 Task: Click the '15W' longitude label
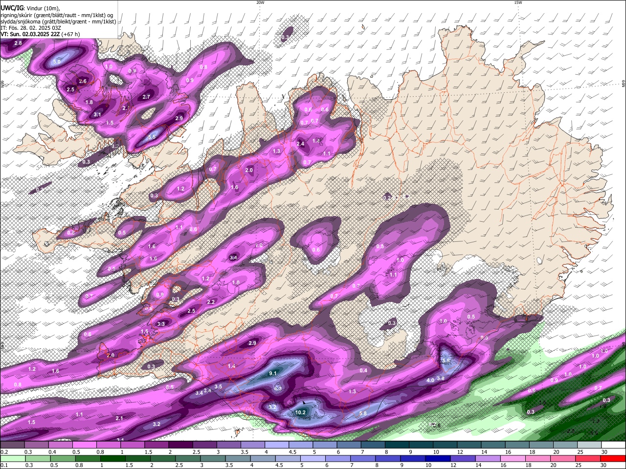(518, 2)
